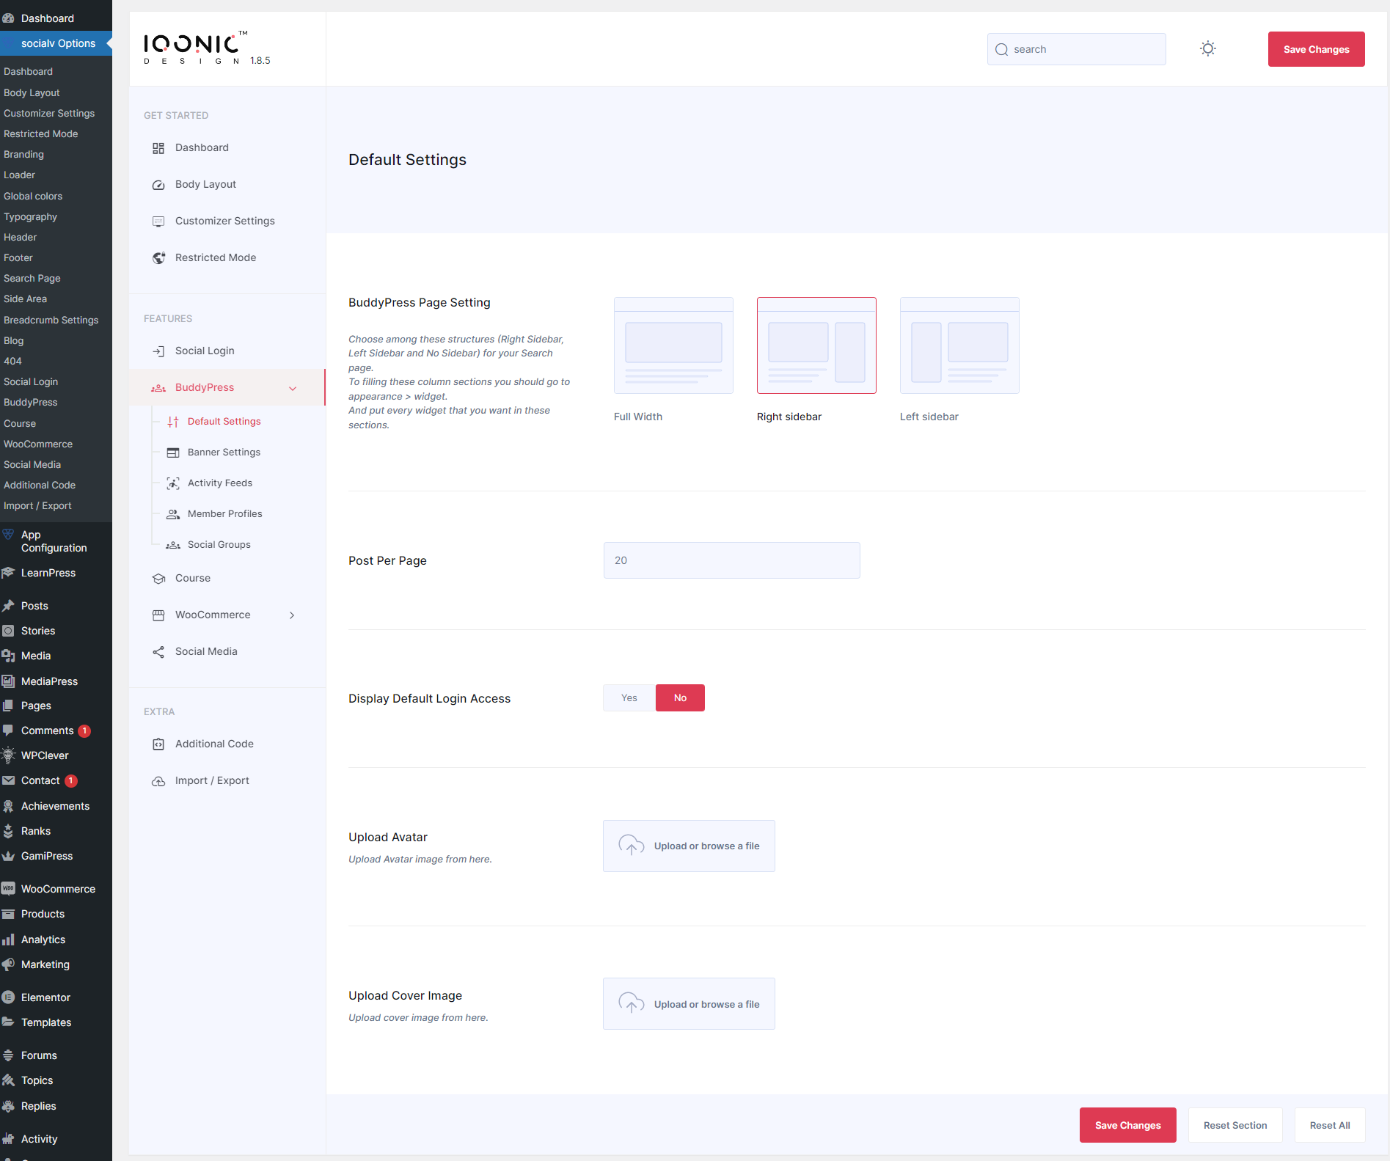This screenshot has height=1161, width=1390.
Task: Click the top Save Changes button
Action: [x=1316, y=49]
